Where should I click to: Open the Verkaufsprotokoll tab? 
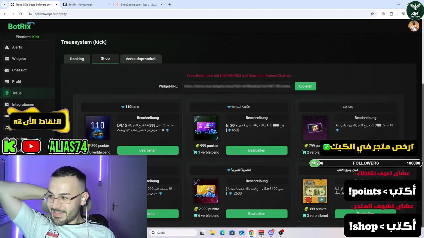141,59
